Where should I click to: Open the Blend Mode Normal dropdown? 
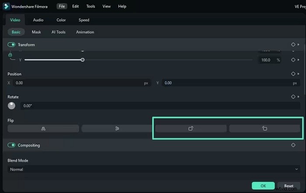point(154,169)
